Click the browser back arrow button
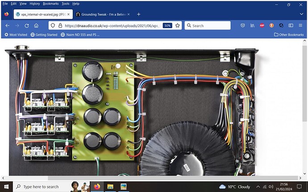 [7, 26]
